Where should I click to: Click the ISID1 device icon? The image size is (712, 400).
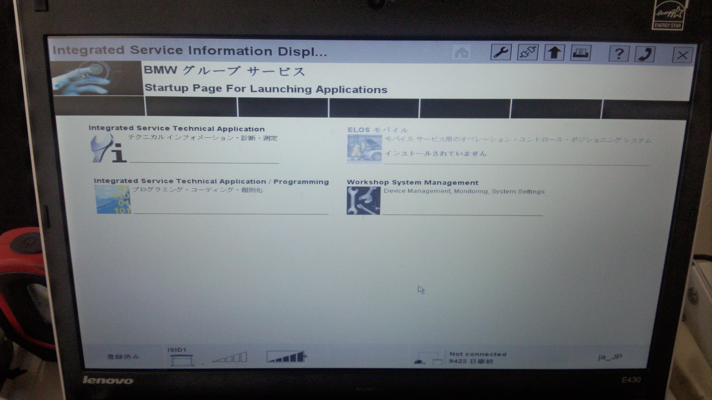[181, 360]
